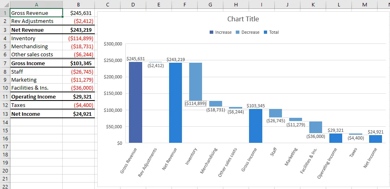390x189 pixels.
Task: Click the Increase legend color swatch
Action: point(211,33)
